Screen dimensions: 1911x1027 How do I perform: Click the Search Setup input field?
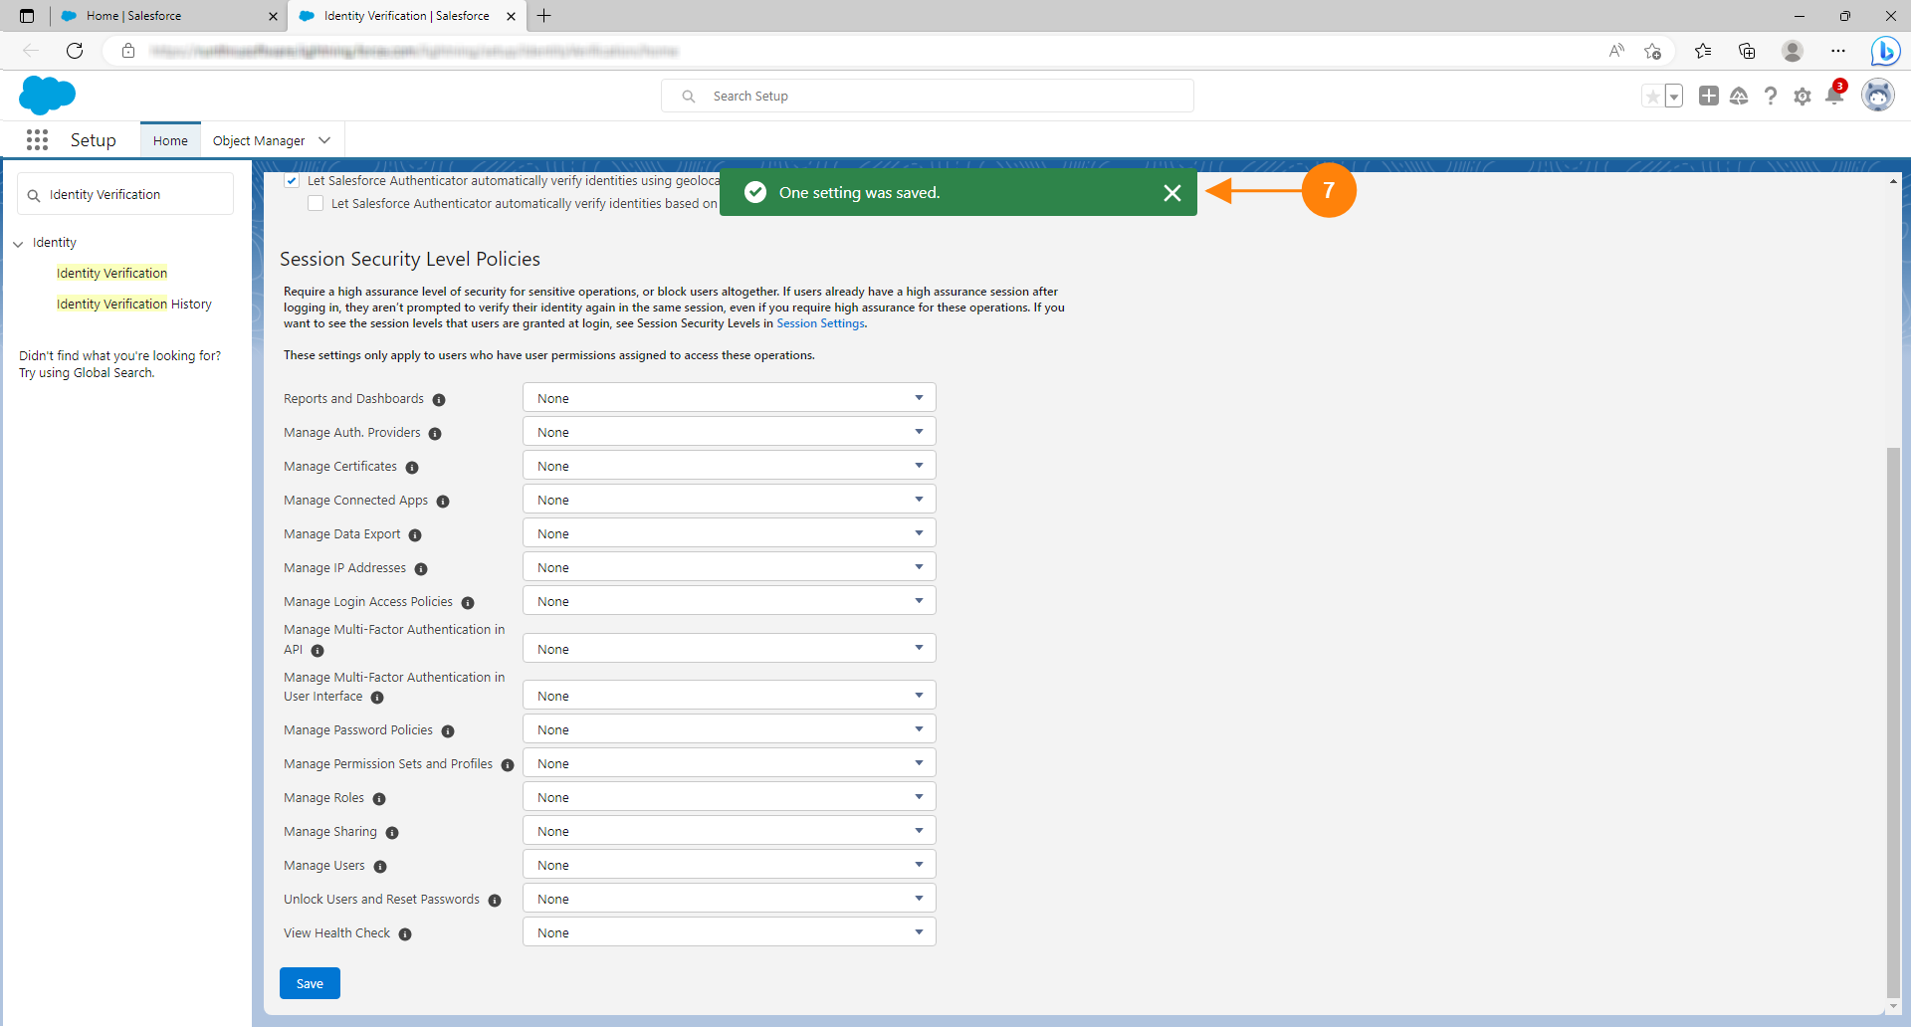(x=936, y=97)
